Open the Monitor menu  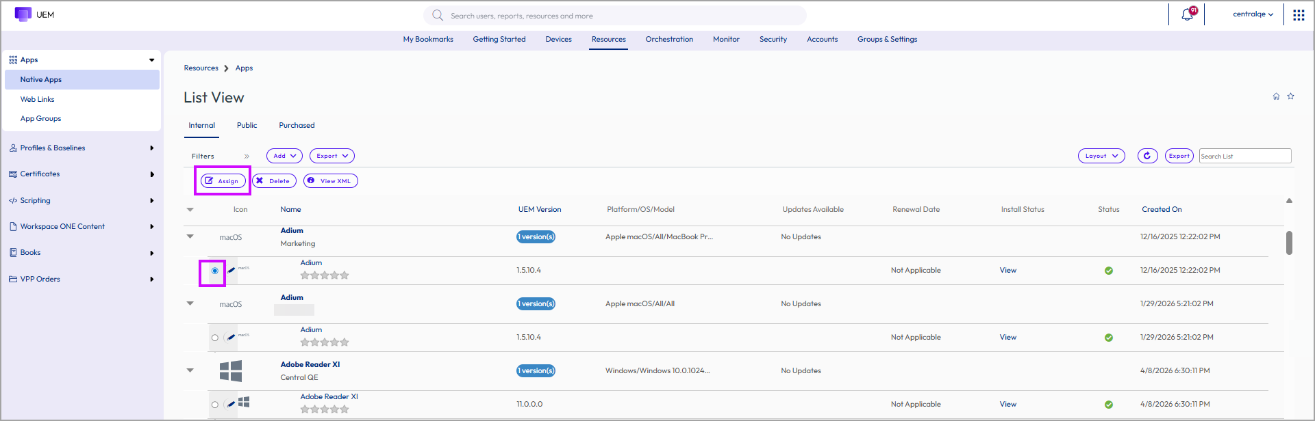726,40
